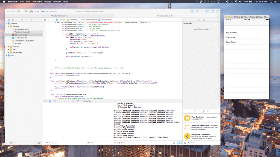Viewport: 280px width, 157px height.
Task: Open the Debug menu
Action: [x=47, y=2]
